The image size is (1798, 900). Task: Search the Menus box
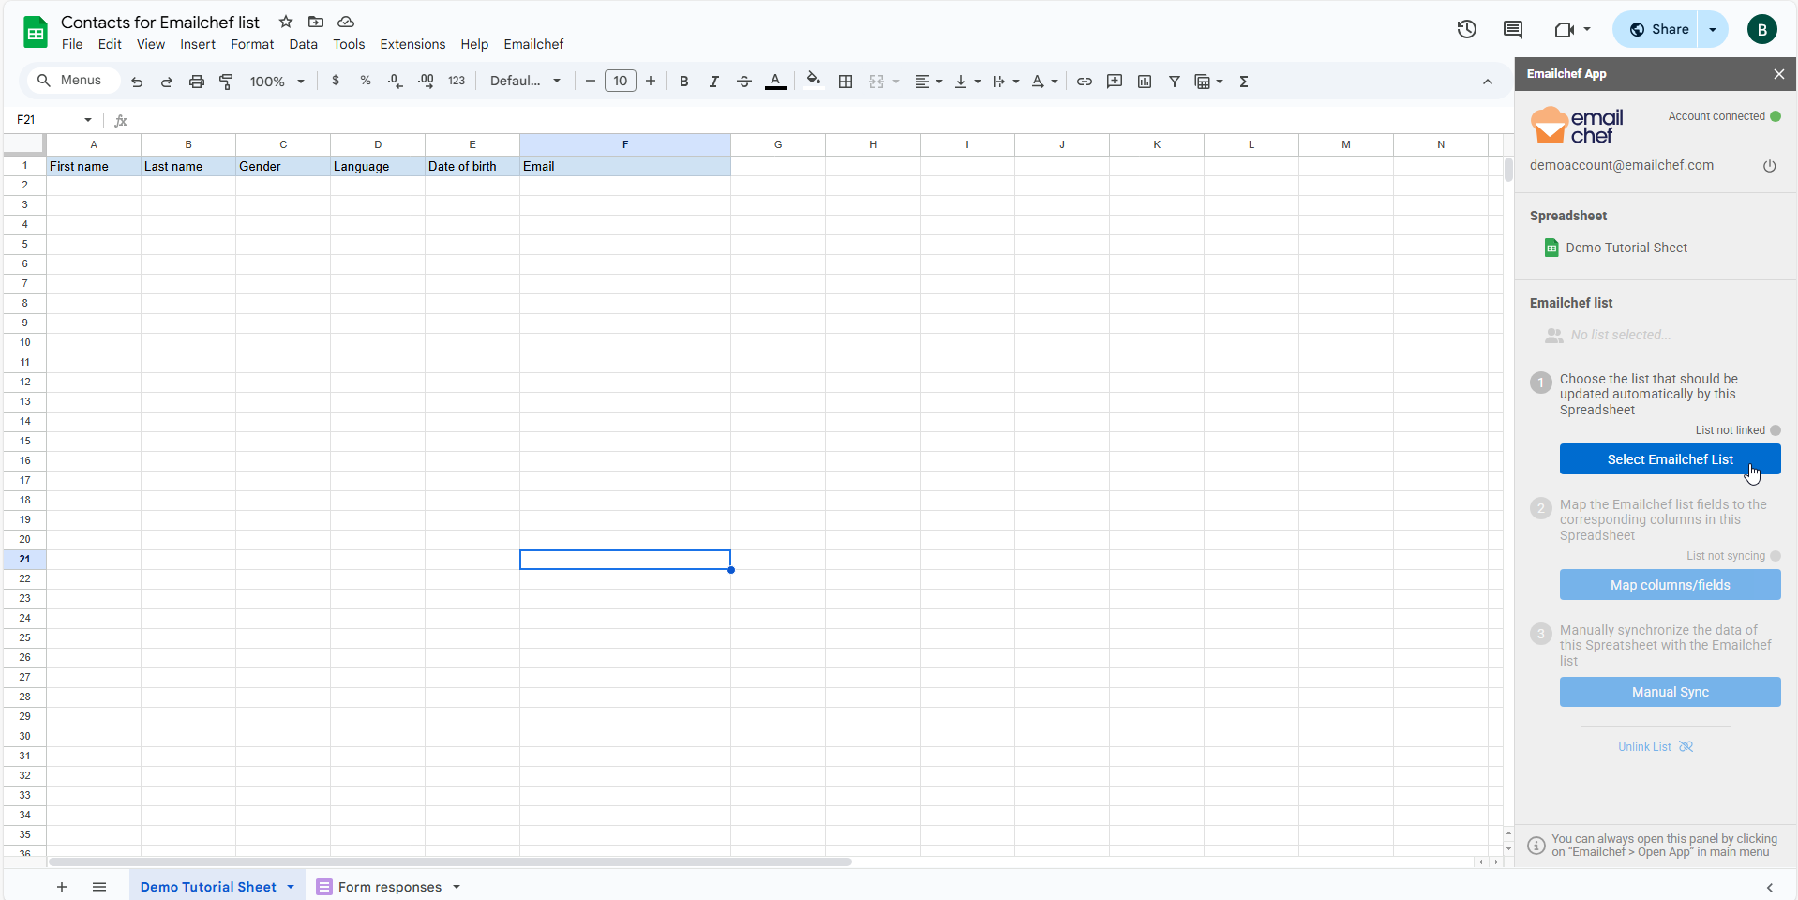72,81
